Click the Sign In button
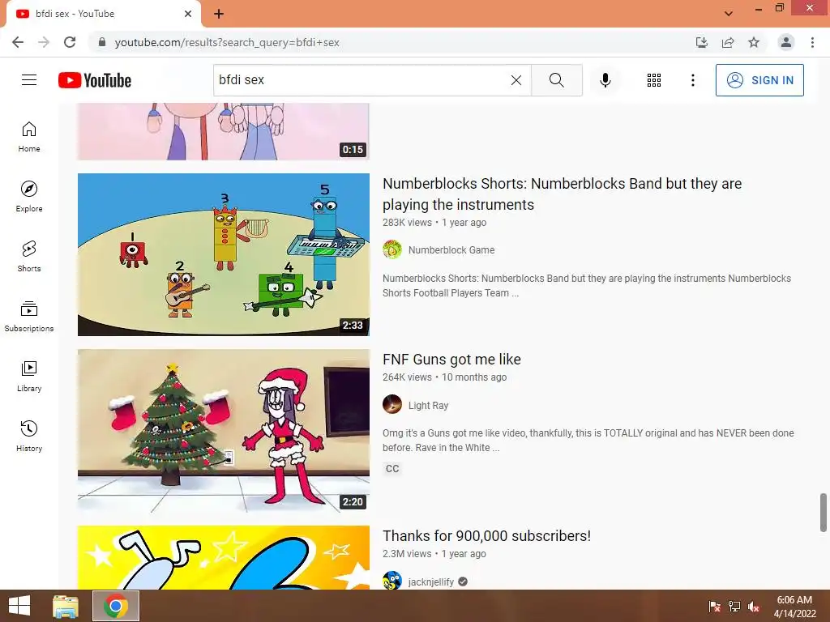 [759, 80]
